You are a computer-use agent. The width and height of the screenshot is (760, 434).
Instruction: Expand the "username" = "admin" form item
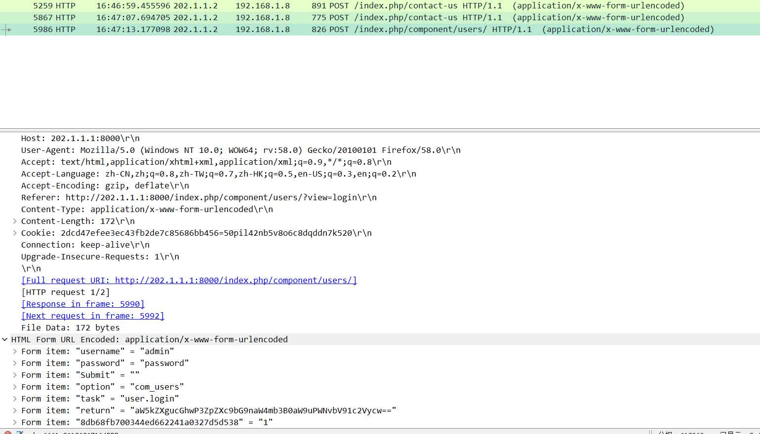click(x=15, y=351)
